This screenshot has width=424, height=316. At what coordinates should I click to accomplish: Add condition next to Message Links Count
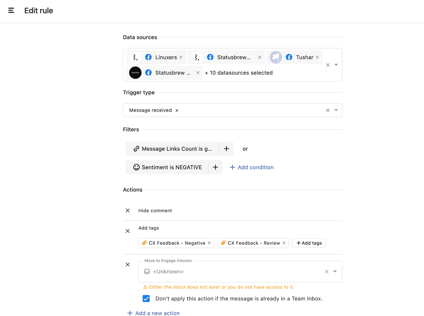[226, 149]
